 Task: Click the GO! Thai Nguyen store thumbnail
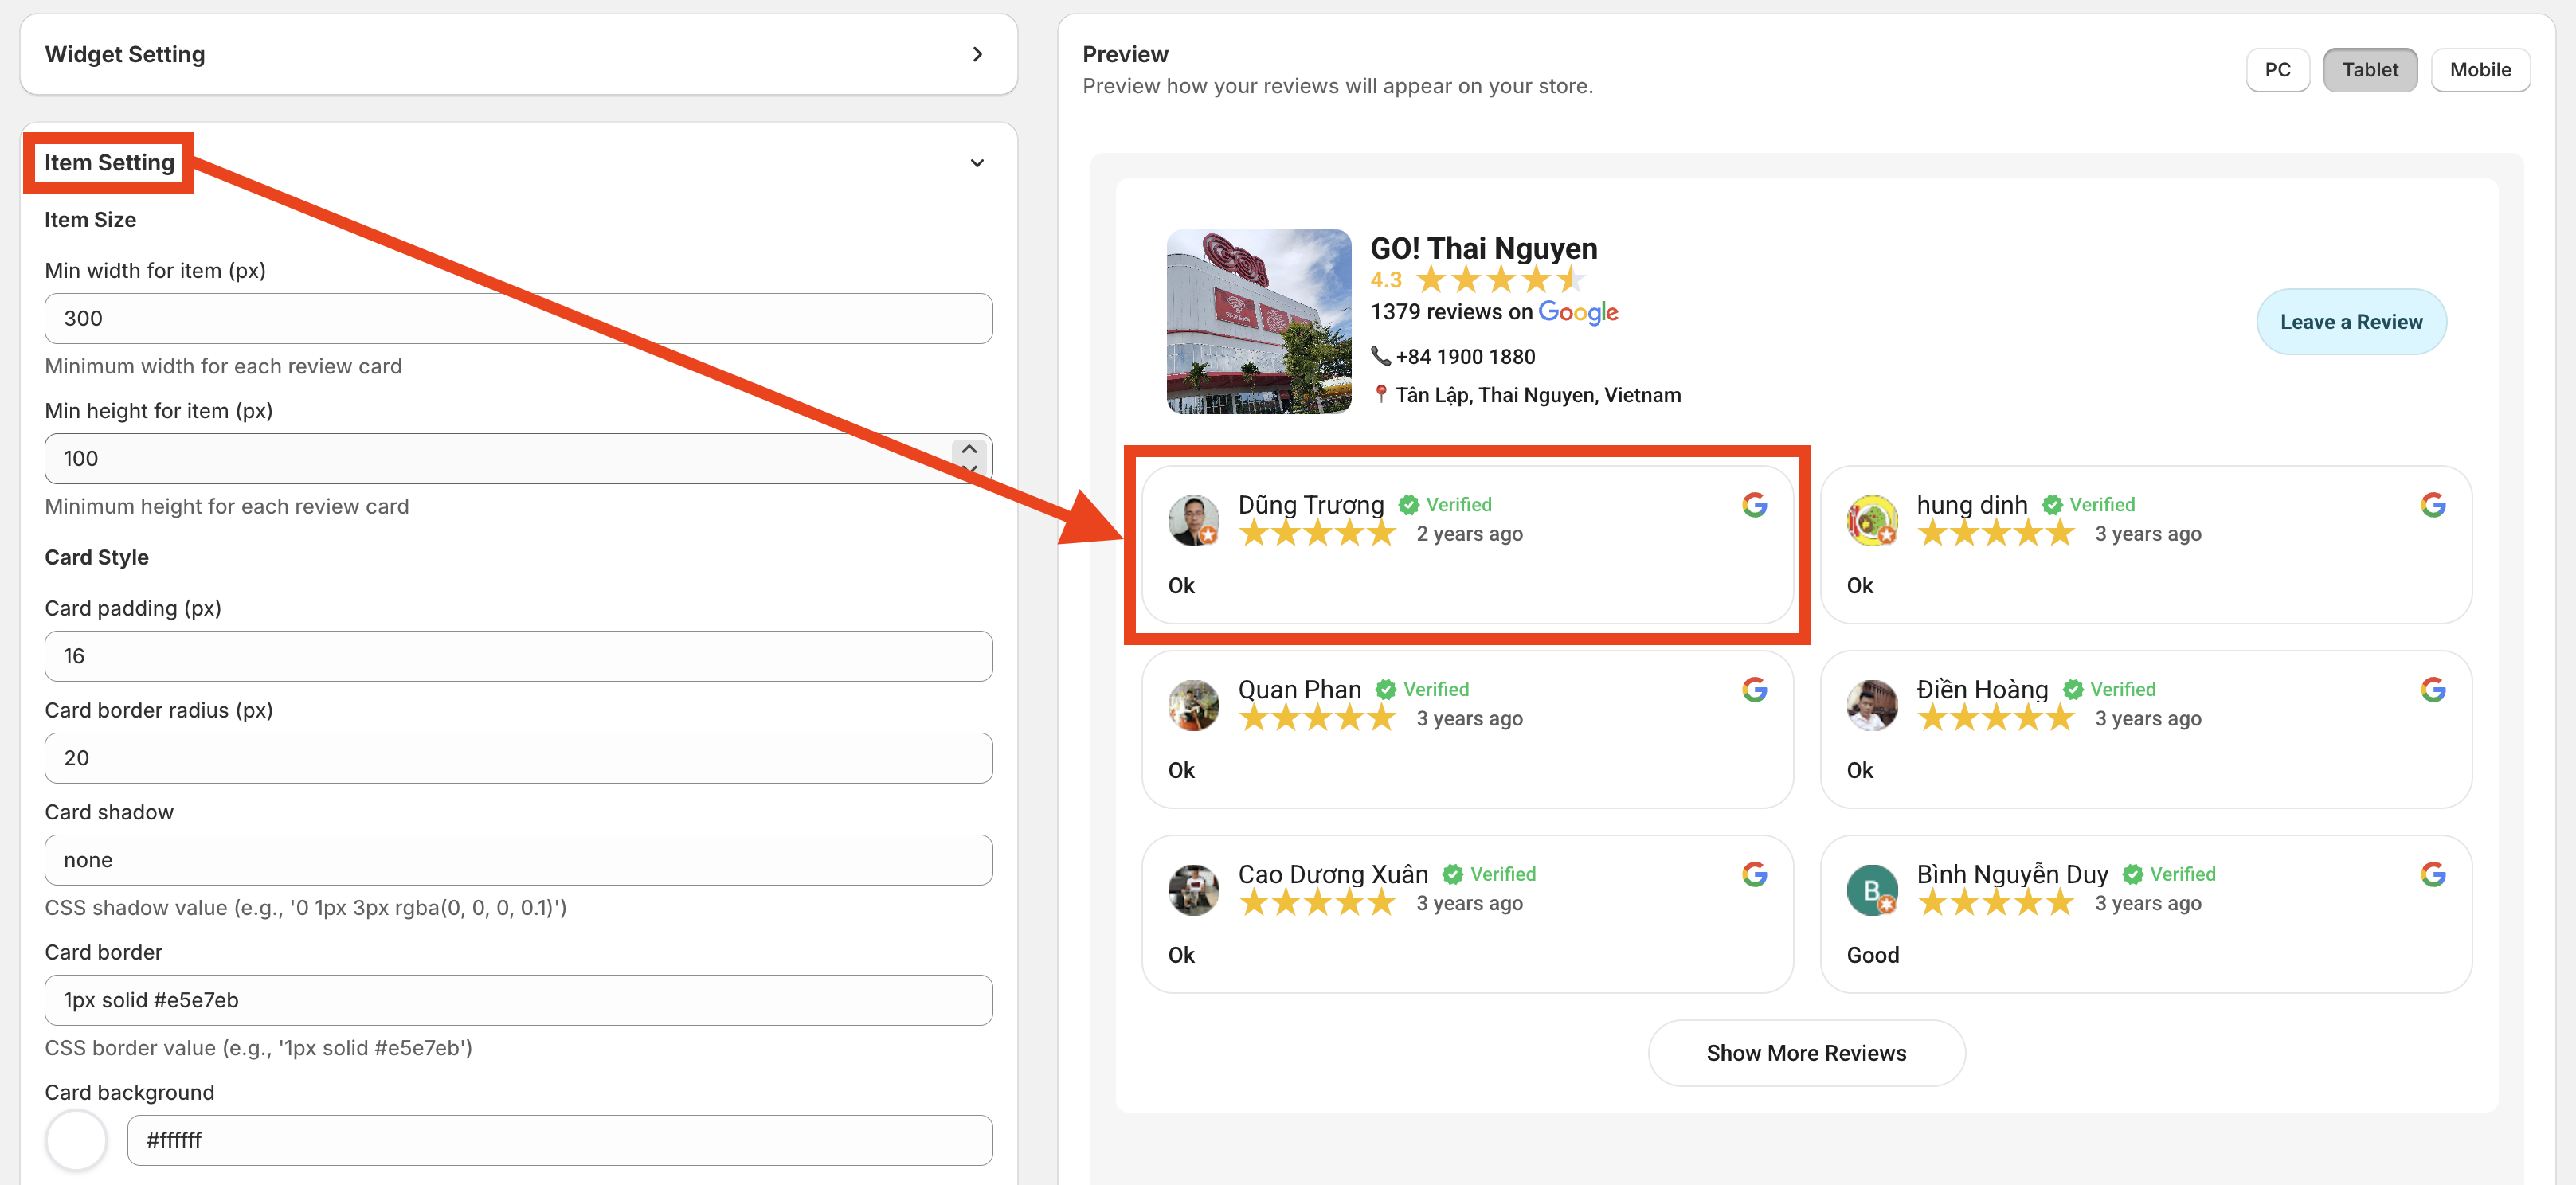[x=1258, y=322]
